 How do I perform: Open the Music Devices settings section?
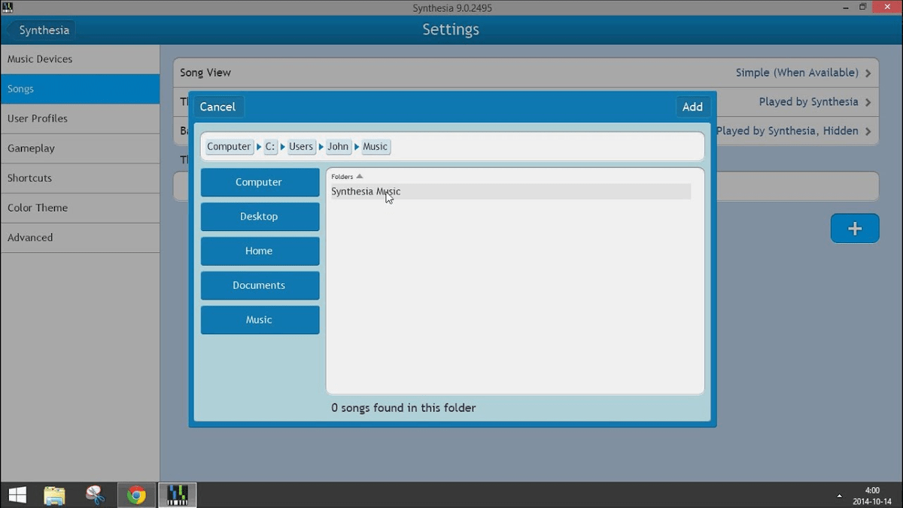[80, 59]
